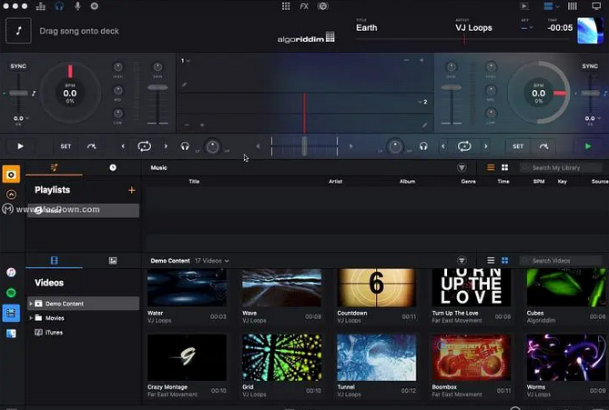Open the 17 Videos dropdown
The width and height of the screenshot is (609, 410).
pos(212,261)
